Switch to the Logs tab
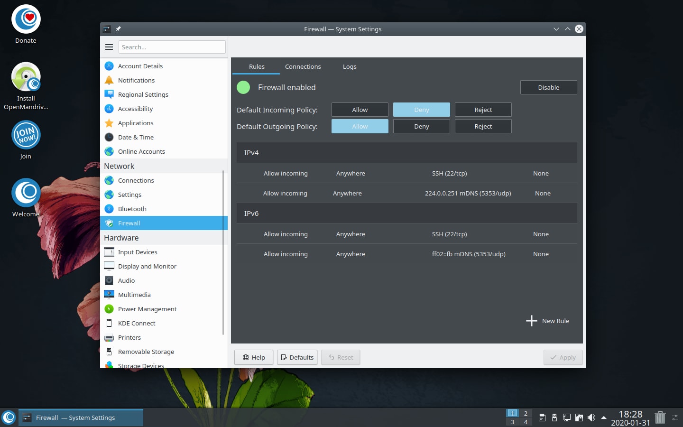This screenshot has width=683, height=427. pyautogui.click(x=350, y=66)
